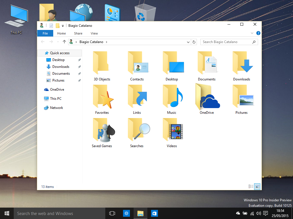This screenshot has width=293, height=219.
Task: Select the Control Panel desktop icon
Action: [x=112, y=13]
